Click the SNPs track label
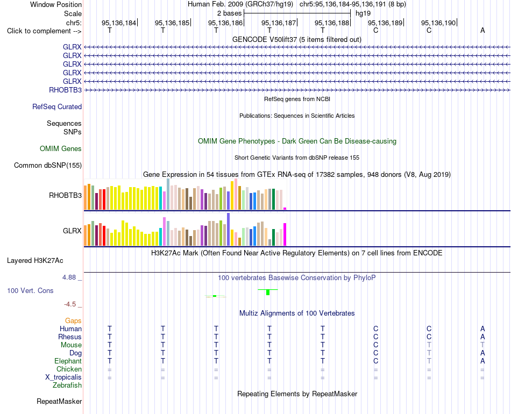This screenshot has height=414, width=511. pos(73,132)
